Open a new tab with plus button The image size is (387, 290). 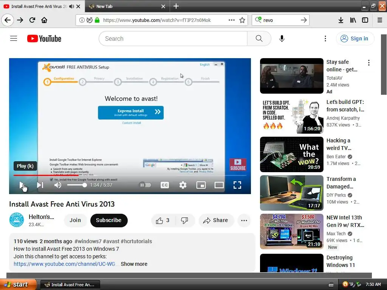(176, 6)
